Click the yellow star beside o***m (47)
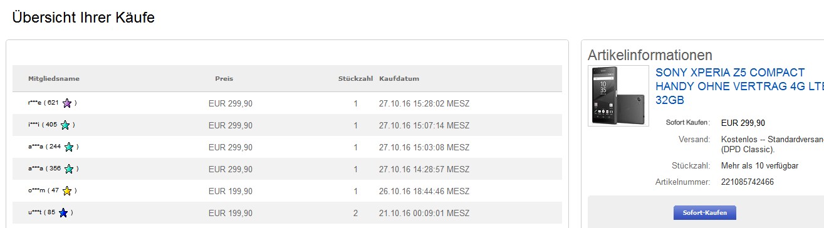The width and height of the screenshot is (824, 228). click(67, 191)
